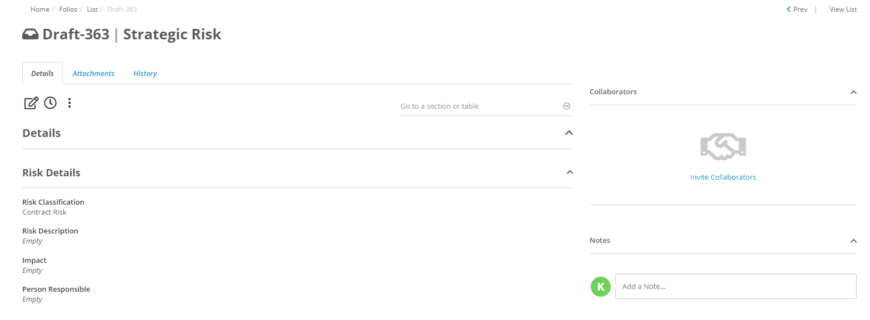Click the handshake collaborators icon
The width and height of the screenshot is (870, 320).
tap(723, 147)
